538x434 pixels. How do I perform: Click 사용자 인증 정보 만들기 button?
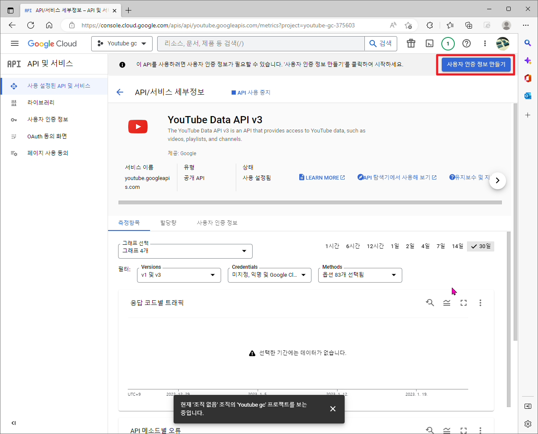pos(476,65)
